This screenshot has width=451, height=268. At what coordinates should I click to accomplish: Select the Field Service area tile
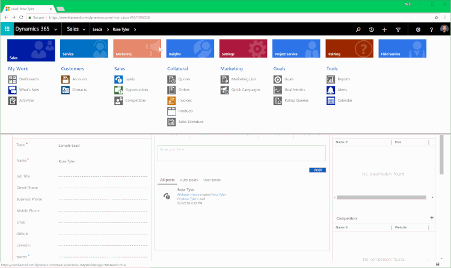click(402, 49)
